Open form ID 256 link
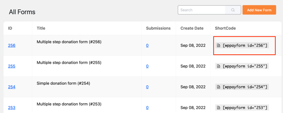The height and width of the screenshot is (113, 283). 12,45
